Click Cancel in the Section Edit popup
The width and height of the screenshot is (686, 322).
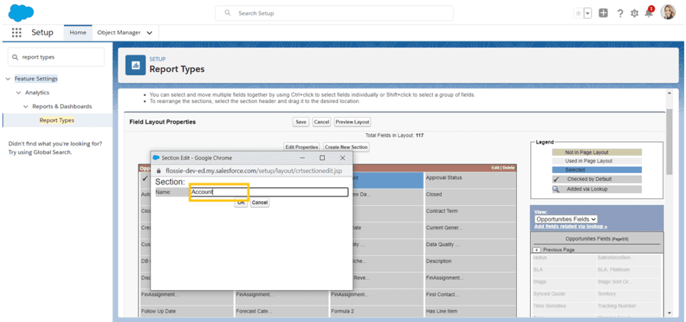(260, 202)
